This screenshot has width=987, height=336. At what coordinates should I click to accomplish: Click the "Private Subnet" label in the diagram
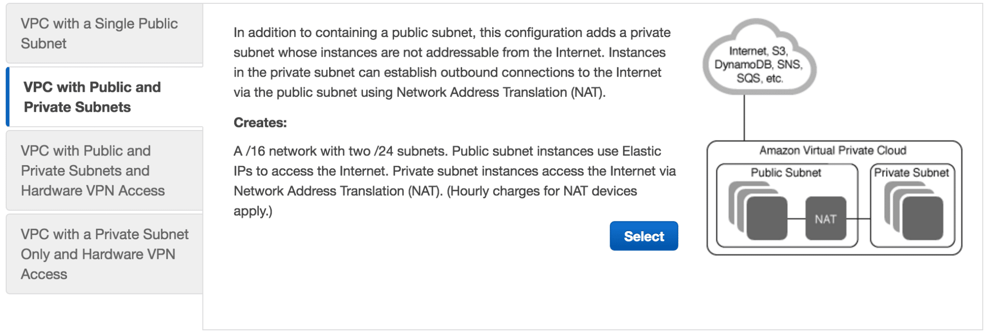pyautogui.click(x=911, y=173)
